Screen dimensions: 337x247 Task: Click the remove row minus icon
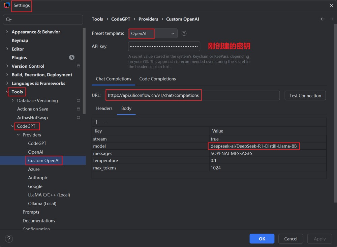click(x=105, y=122)
